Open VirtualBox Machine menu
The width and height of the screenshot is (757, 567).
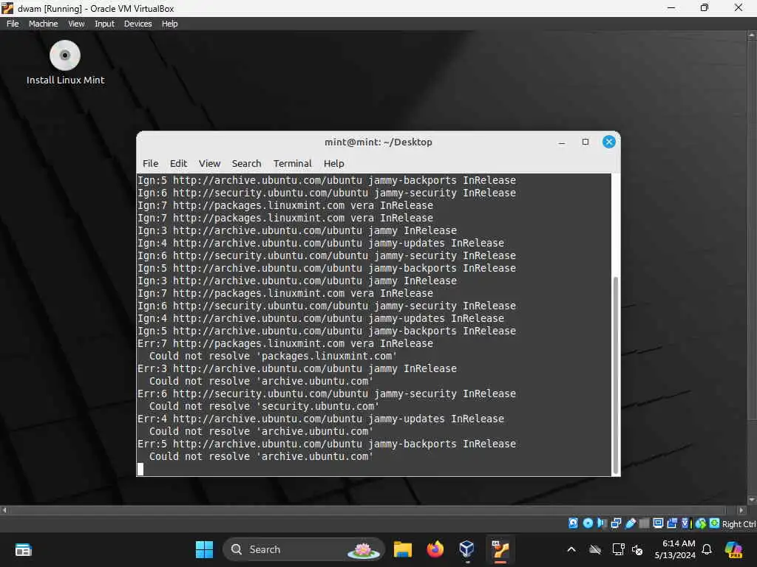coord(43,24)
